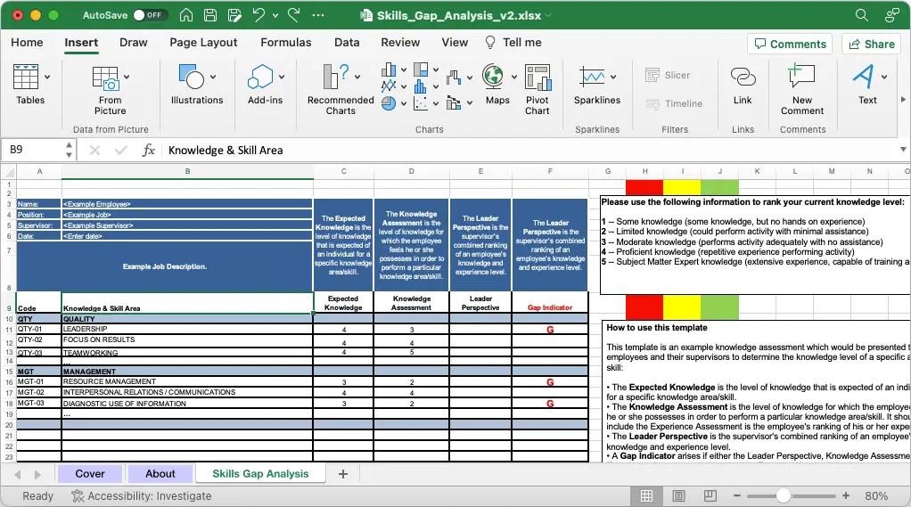Add a new sheet with plus

[x=343, y=474]
